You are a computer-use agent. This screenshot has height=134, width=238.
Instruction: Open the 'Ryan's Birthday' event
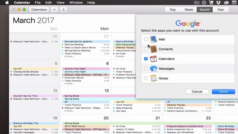coord(124,41)
